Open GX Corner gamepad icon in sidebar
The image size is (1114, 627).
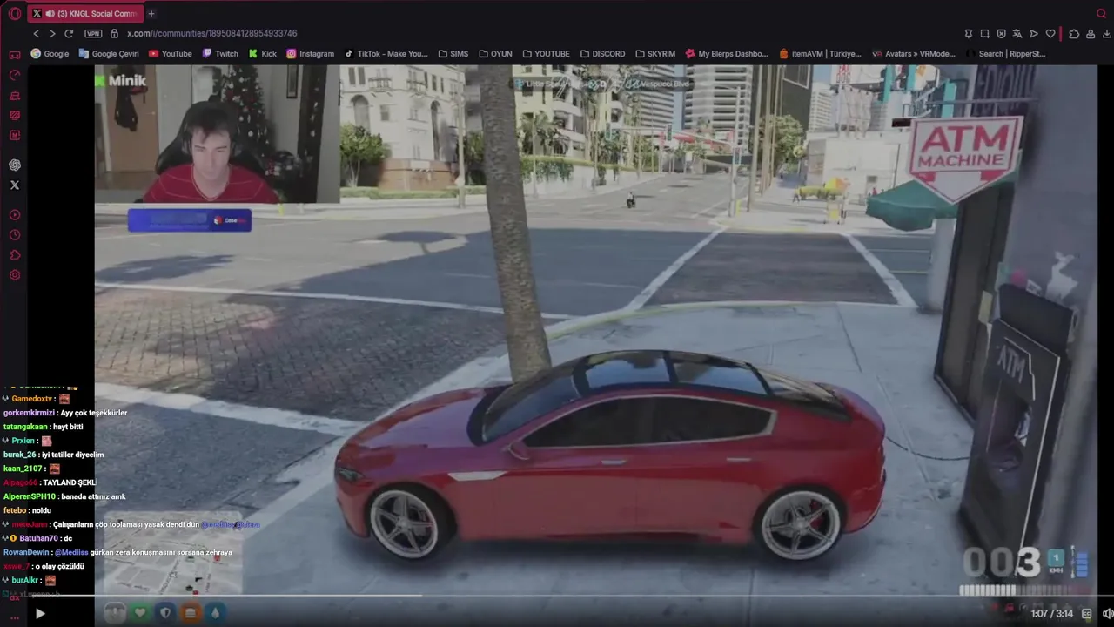tap(15, 55)
